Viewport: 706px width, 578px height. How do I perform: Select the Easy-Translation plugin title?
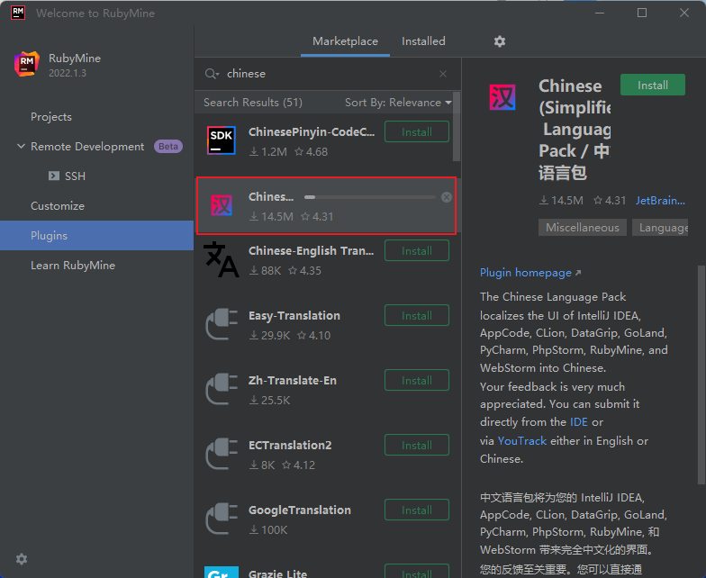coord(294,316)
